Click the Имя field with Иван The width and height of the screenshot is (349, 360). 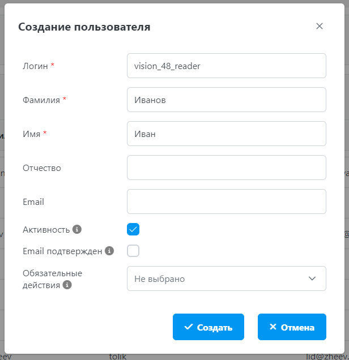tap(227, 134)
